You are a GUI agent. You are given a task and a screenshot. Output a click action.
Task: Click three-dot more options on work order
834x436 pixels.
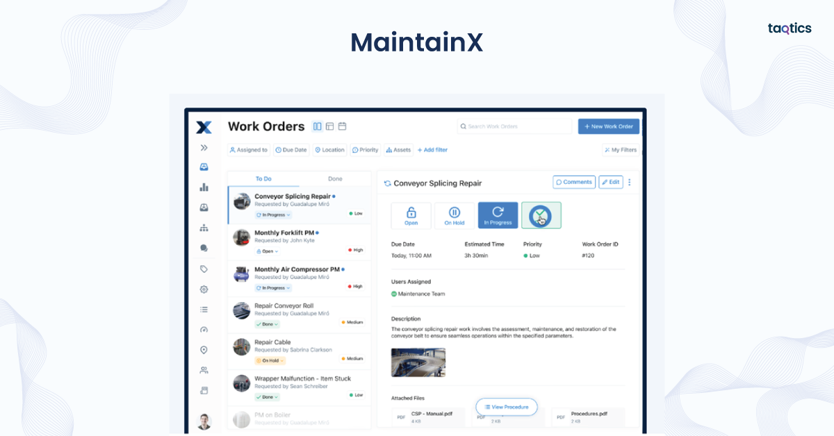pyautogui.click(x=630, y=183)
